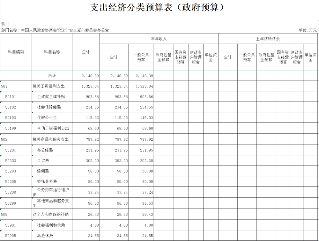Select 总计 value in 工资奖金津补贴 row
Image resolution: width=319 pixels, height=241 pixels.
point(86,97)
